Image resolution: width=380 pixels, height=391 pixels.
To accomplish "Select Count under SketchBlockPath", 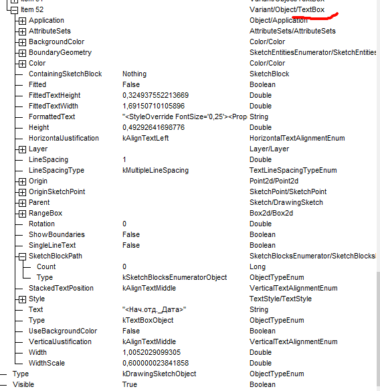I will [46, 267].
